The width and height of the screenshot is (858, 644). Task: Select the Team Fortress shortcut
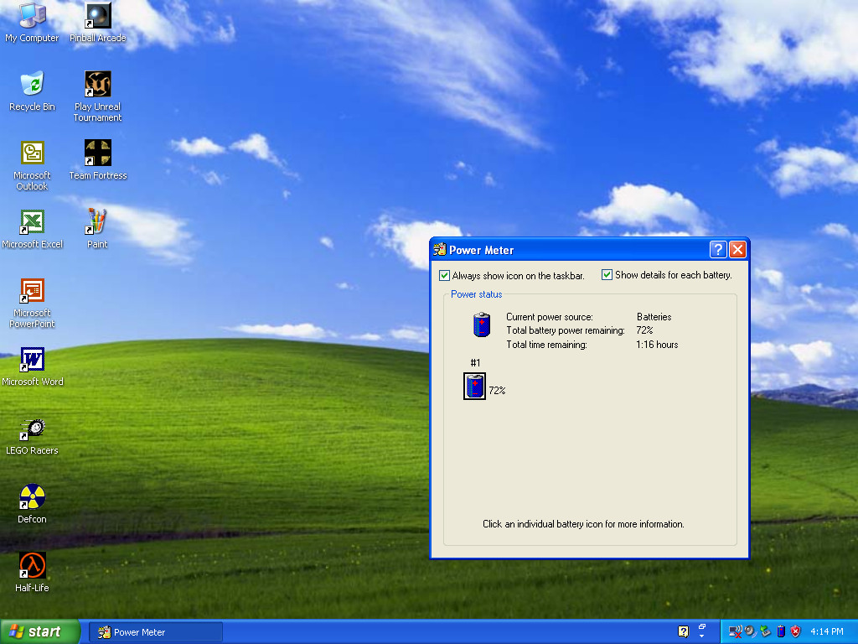click(97, 159)
